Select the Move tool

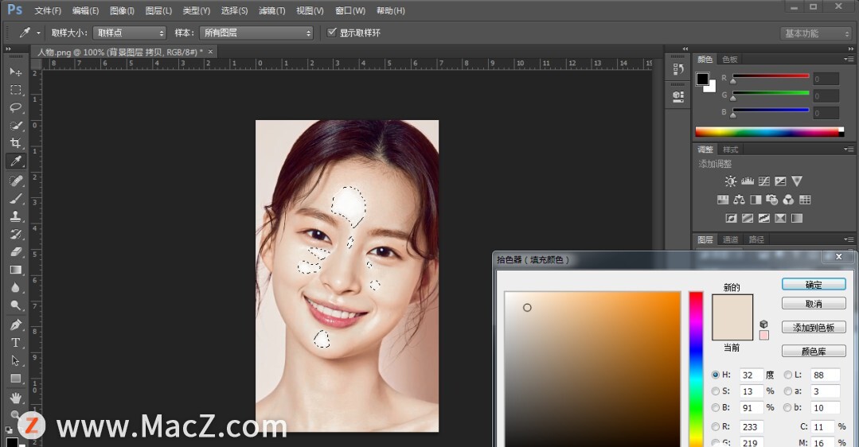[16, 72]
